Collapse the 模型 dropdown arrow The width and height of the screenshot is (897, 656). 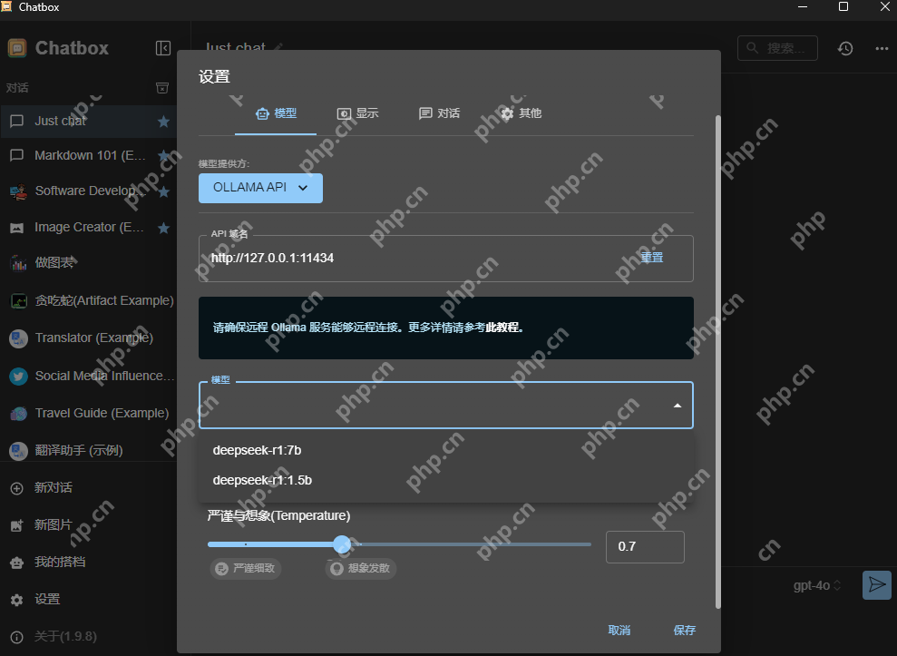click(678, 406)
